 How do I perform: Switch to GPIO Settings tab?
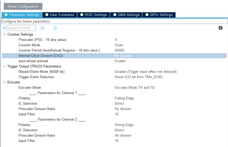[159, 15]
